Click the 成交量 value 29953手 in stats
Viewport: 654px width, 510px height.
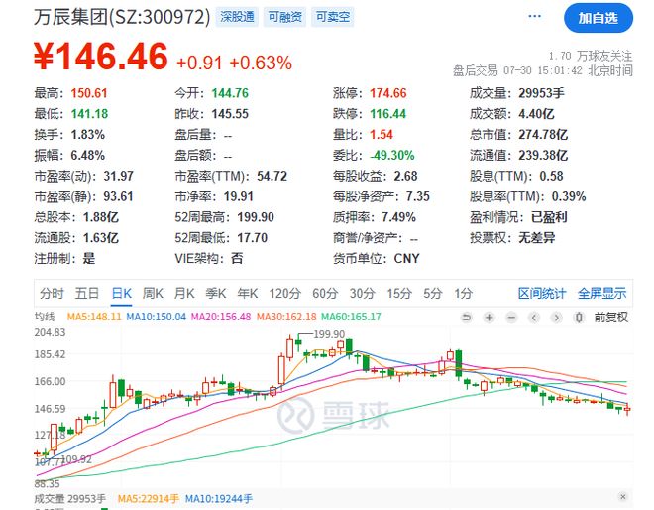coord(541,93)
